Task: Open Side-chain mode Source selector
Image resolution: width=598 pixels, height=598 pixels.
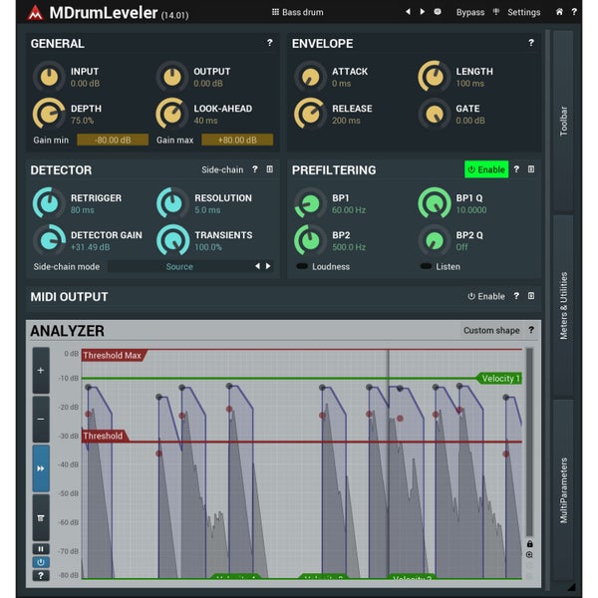Action: click(179, 266)
